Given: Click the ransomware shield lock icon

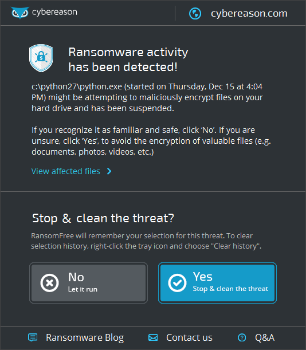Looking at the screenshot, I should coord(41,58).
